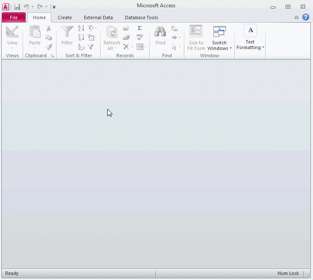
Task: Open the External Data tab
Action: coord(98,17)
